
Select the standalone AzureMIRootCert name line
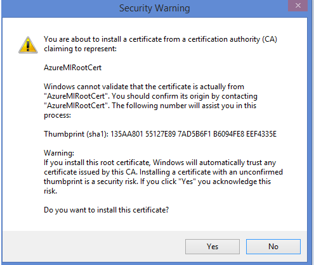[x=72, y=68]
